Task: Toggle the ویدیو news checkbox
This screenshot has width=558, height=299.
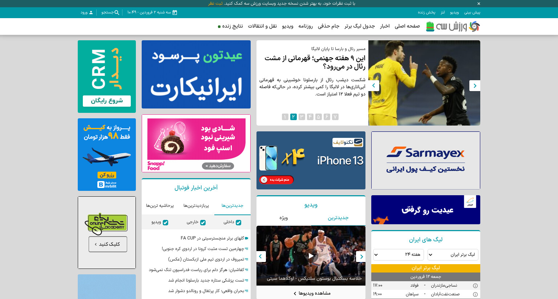Action: tap(165, 222)
